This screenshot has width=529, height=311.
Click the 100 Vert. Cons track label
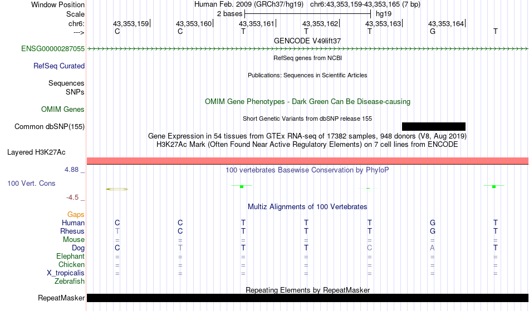(31, 183)
